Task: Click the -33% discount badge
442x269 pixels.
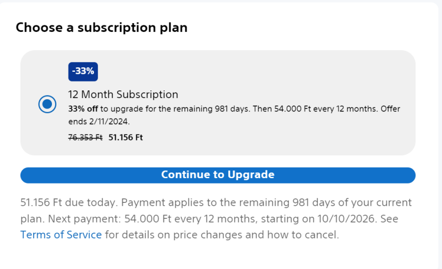Action: (x=83, y=72)
